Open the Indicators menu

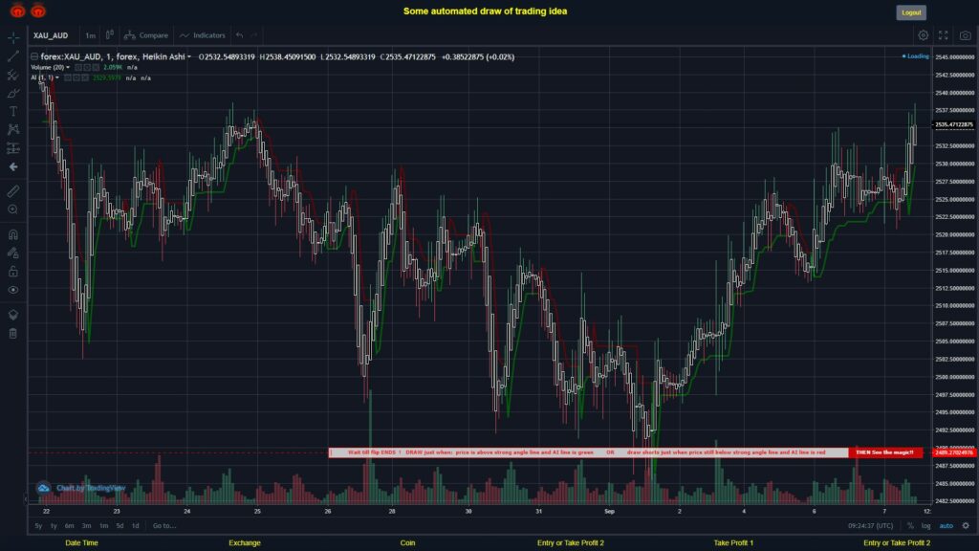tap(203, 35)
